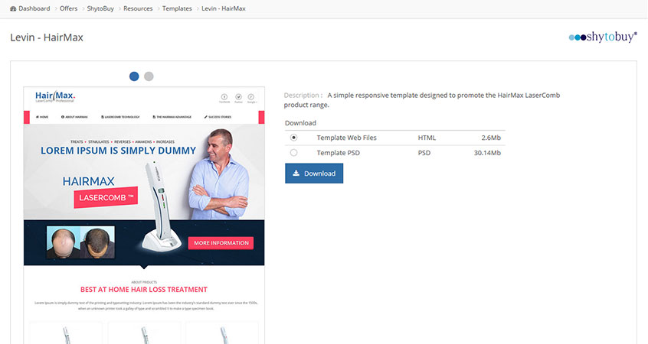This screenshot has height=344, width=648.
Task: Go back to Templates breadcrumb
Action: point(177,8)
